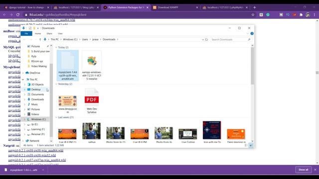Select Documents in navigation pane
The width and height of the screenshot is (319, 179).
click(x=37, y=94)
